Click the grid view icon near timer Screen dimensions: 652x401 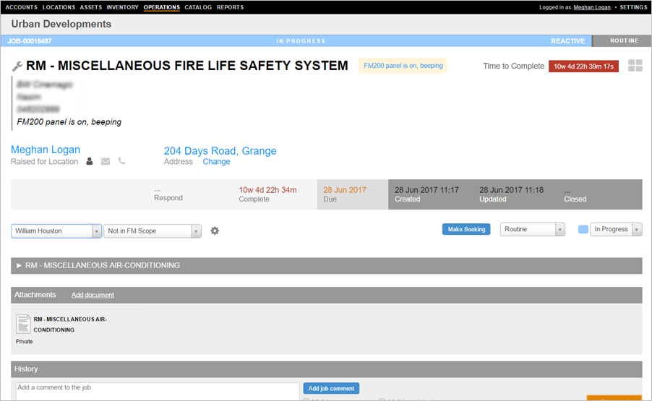click(635, 66)
